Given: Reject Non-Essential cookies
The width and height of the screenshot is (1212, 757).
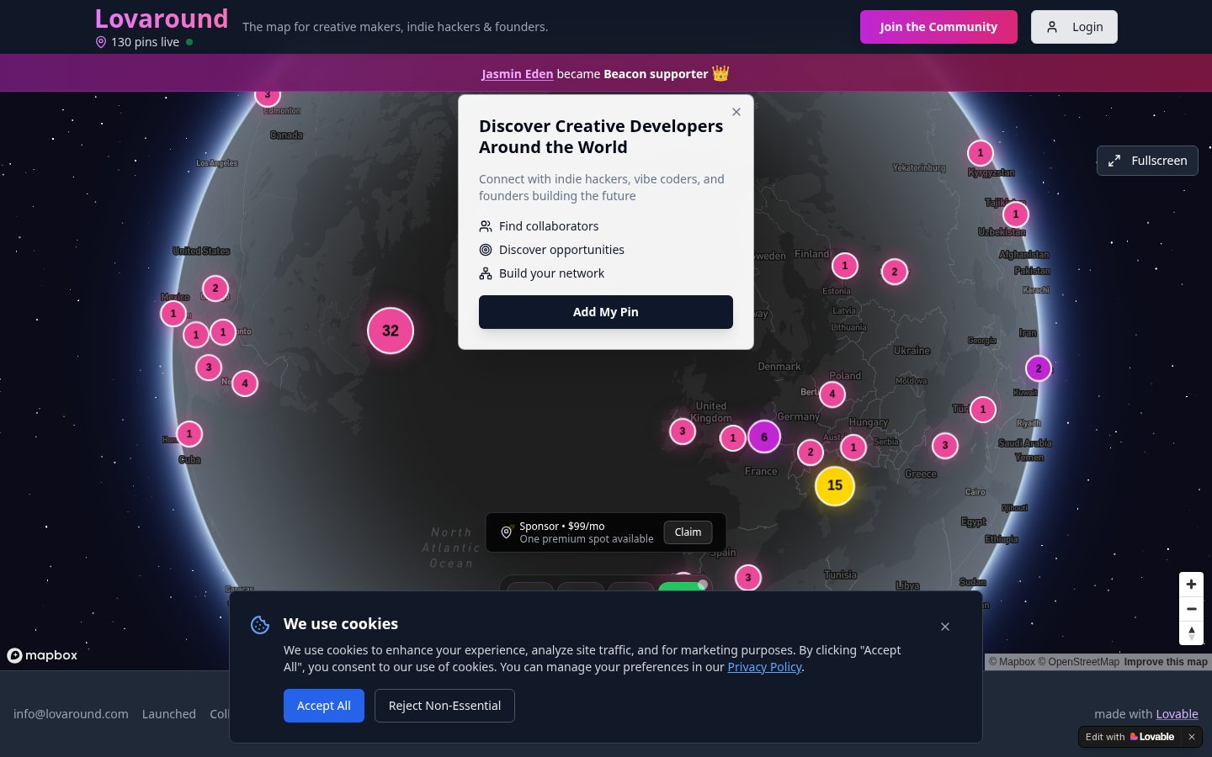Looking at the screenshot, I should click(444, 706).
